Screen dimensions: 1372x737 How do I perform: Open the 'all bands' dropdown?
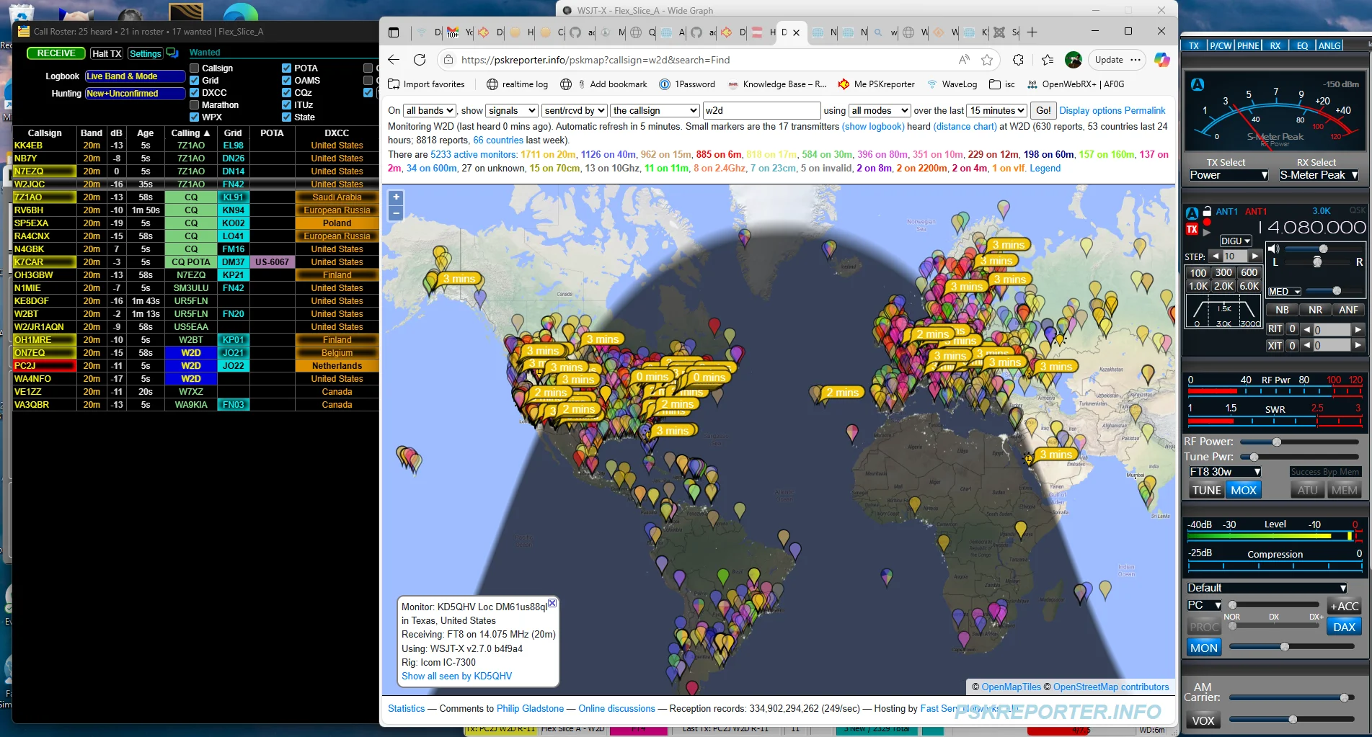tap(430, 111)
